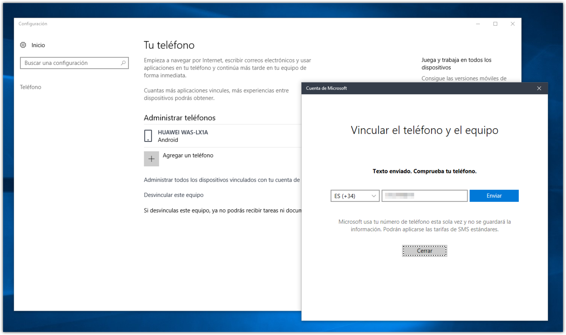Click the Tu teléfono heading

(169, 45)
